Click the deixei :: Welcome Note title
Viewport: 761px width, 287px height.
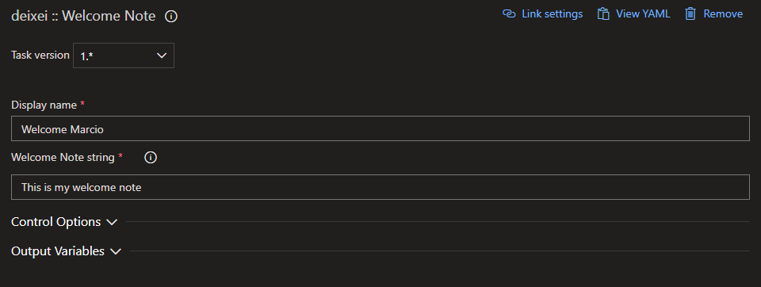point(83,16)
